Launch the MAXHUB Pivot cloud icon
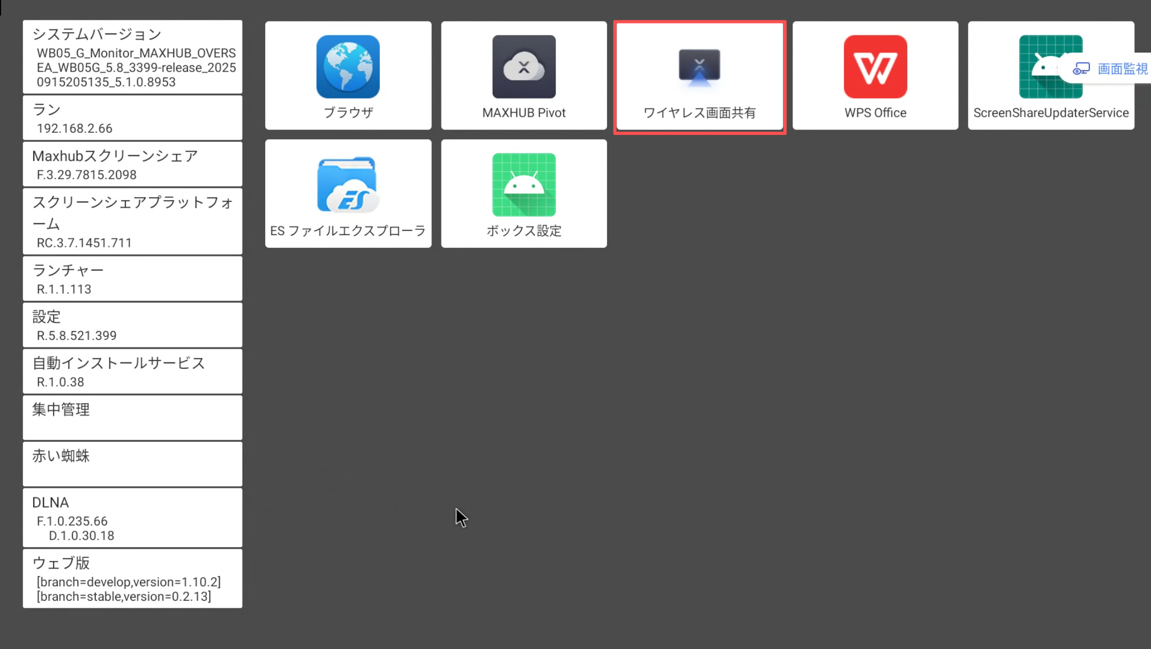This screenshot has height=649, width=1151. (524, 67)
